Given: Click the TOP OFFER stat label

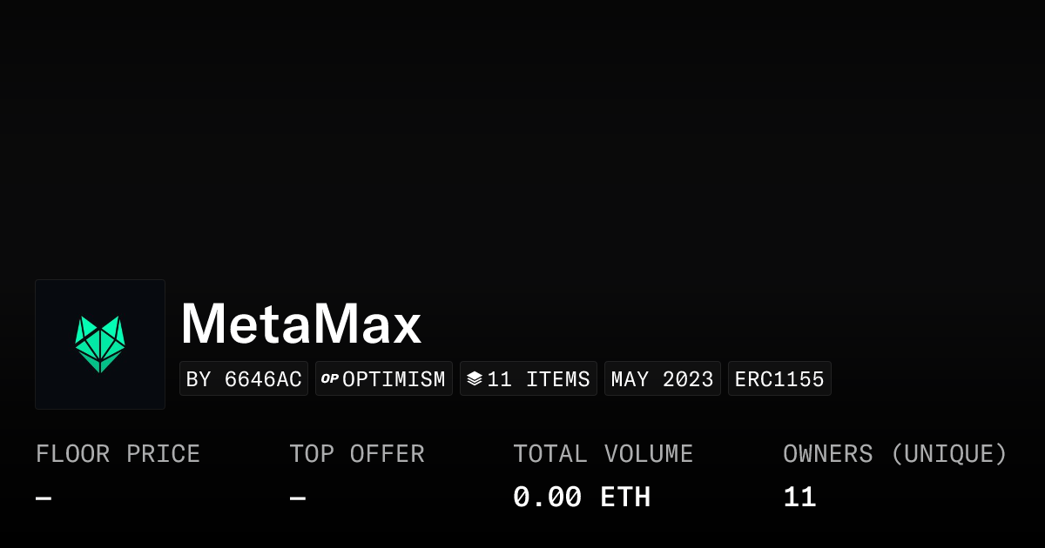Looking at the screenshot, I should pyautogui.click(x=357, y=454).
